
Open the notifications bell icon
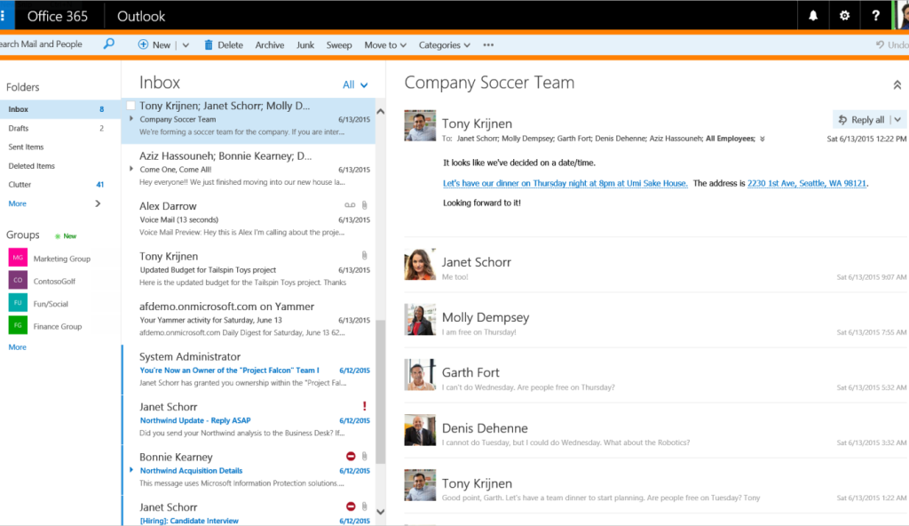click(812, 15)
